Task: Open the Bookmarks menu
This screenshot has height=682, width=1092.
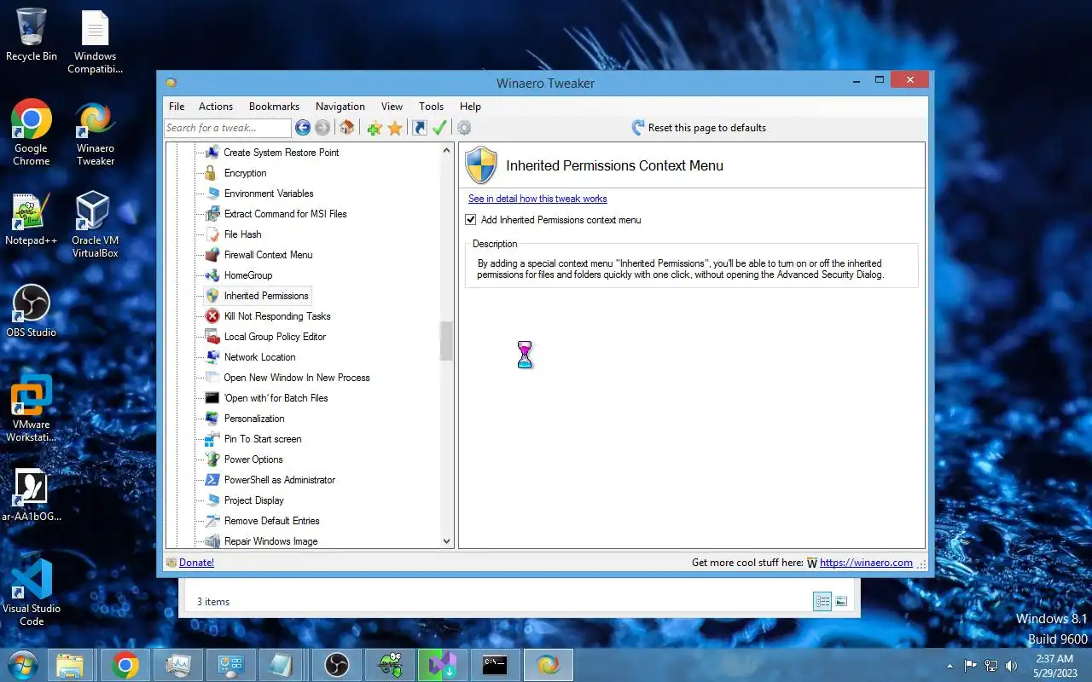Action: point(274,107)
